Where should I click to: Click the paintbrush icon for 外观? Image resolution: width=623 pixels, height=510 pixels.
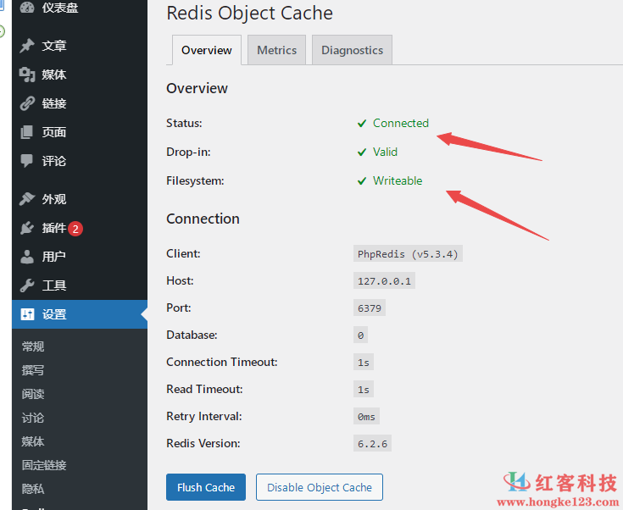pyautogui.click(x=27, y=198)
